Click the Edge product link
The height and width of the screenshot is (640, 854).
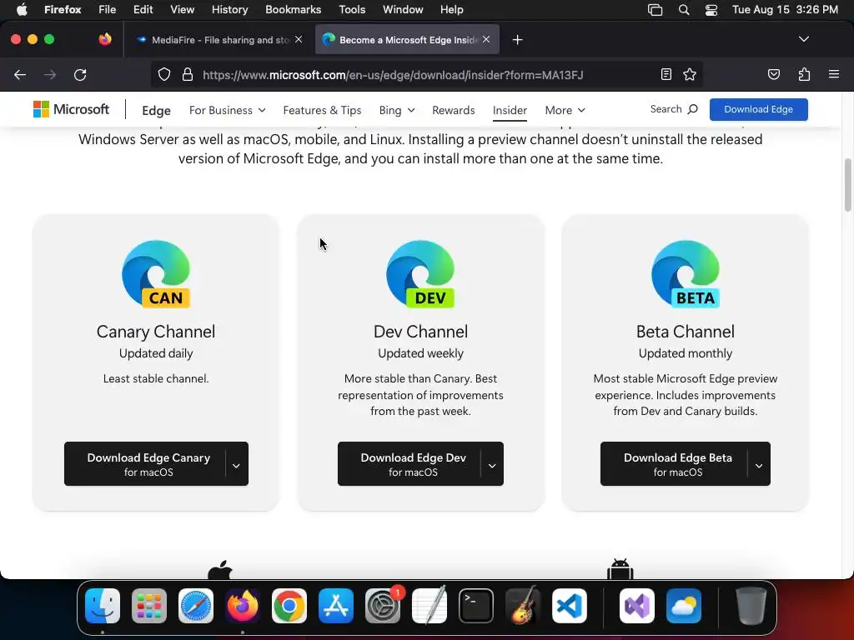pyautogui.click(x=156, y=111)
